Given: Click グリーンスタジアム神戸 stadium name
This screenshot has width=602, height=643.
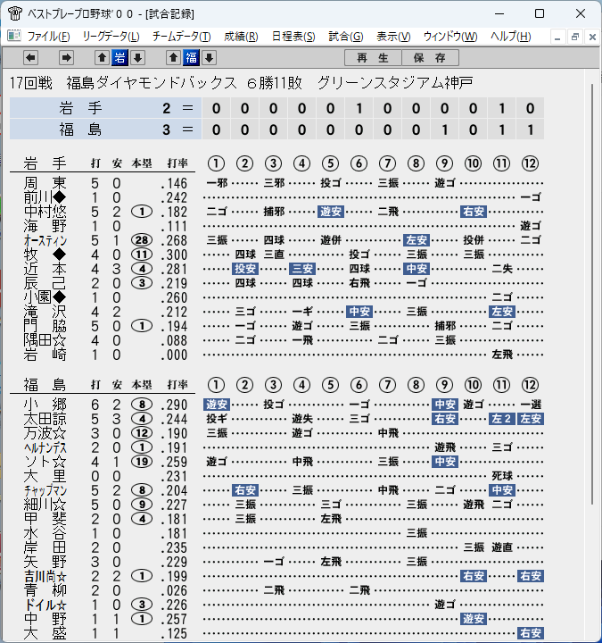Looking at the screenshot, I should coord(395,83).
